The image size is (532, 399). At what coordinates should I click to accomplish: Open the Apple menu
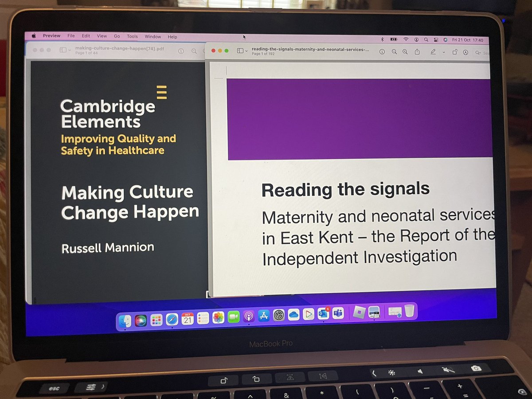click(x=33, y=36)
